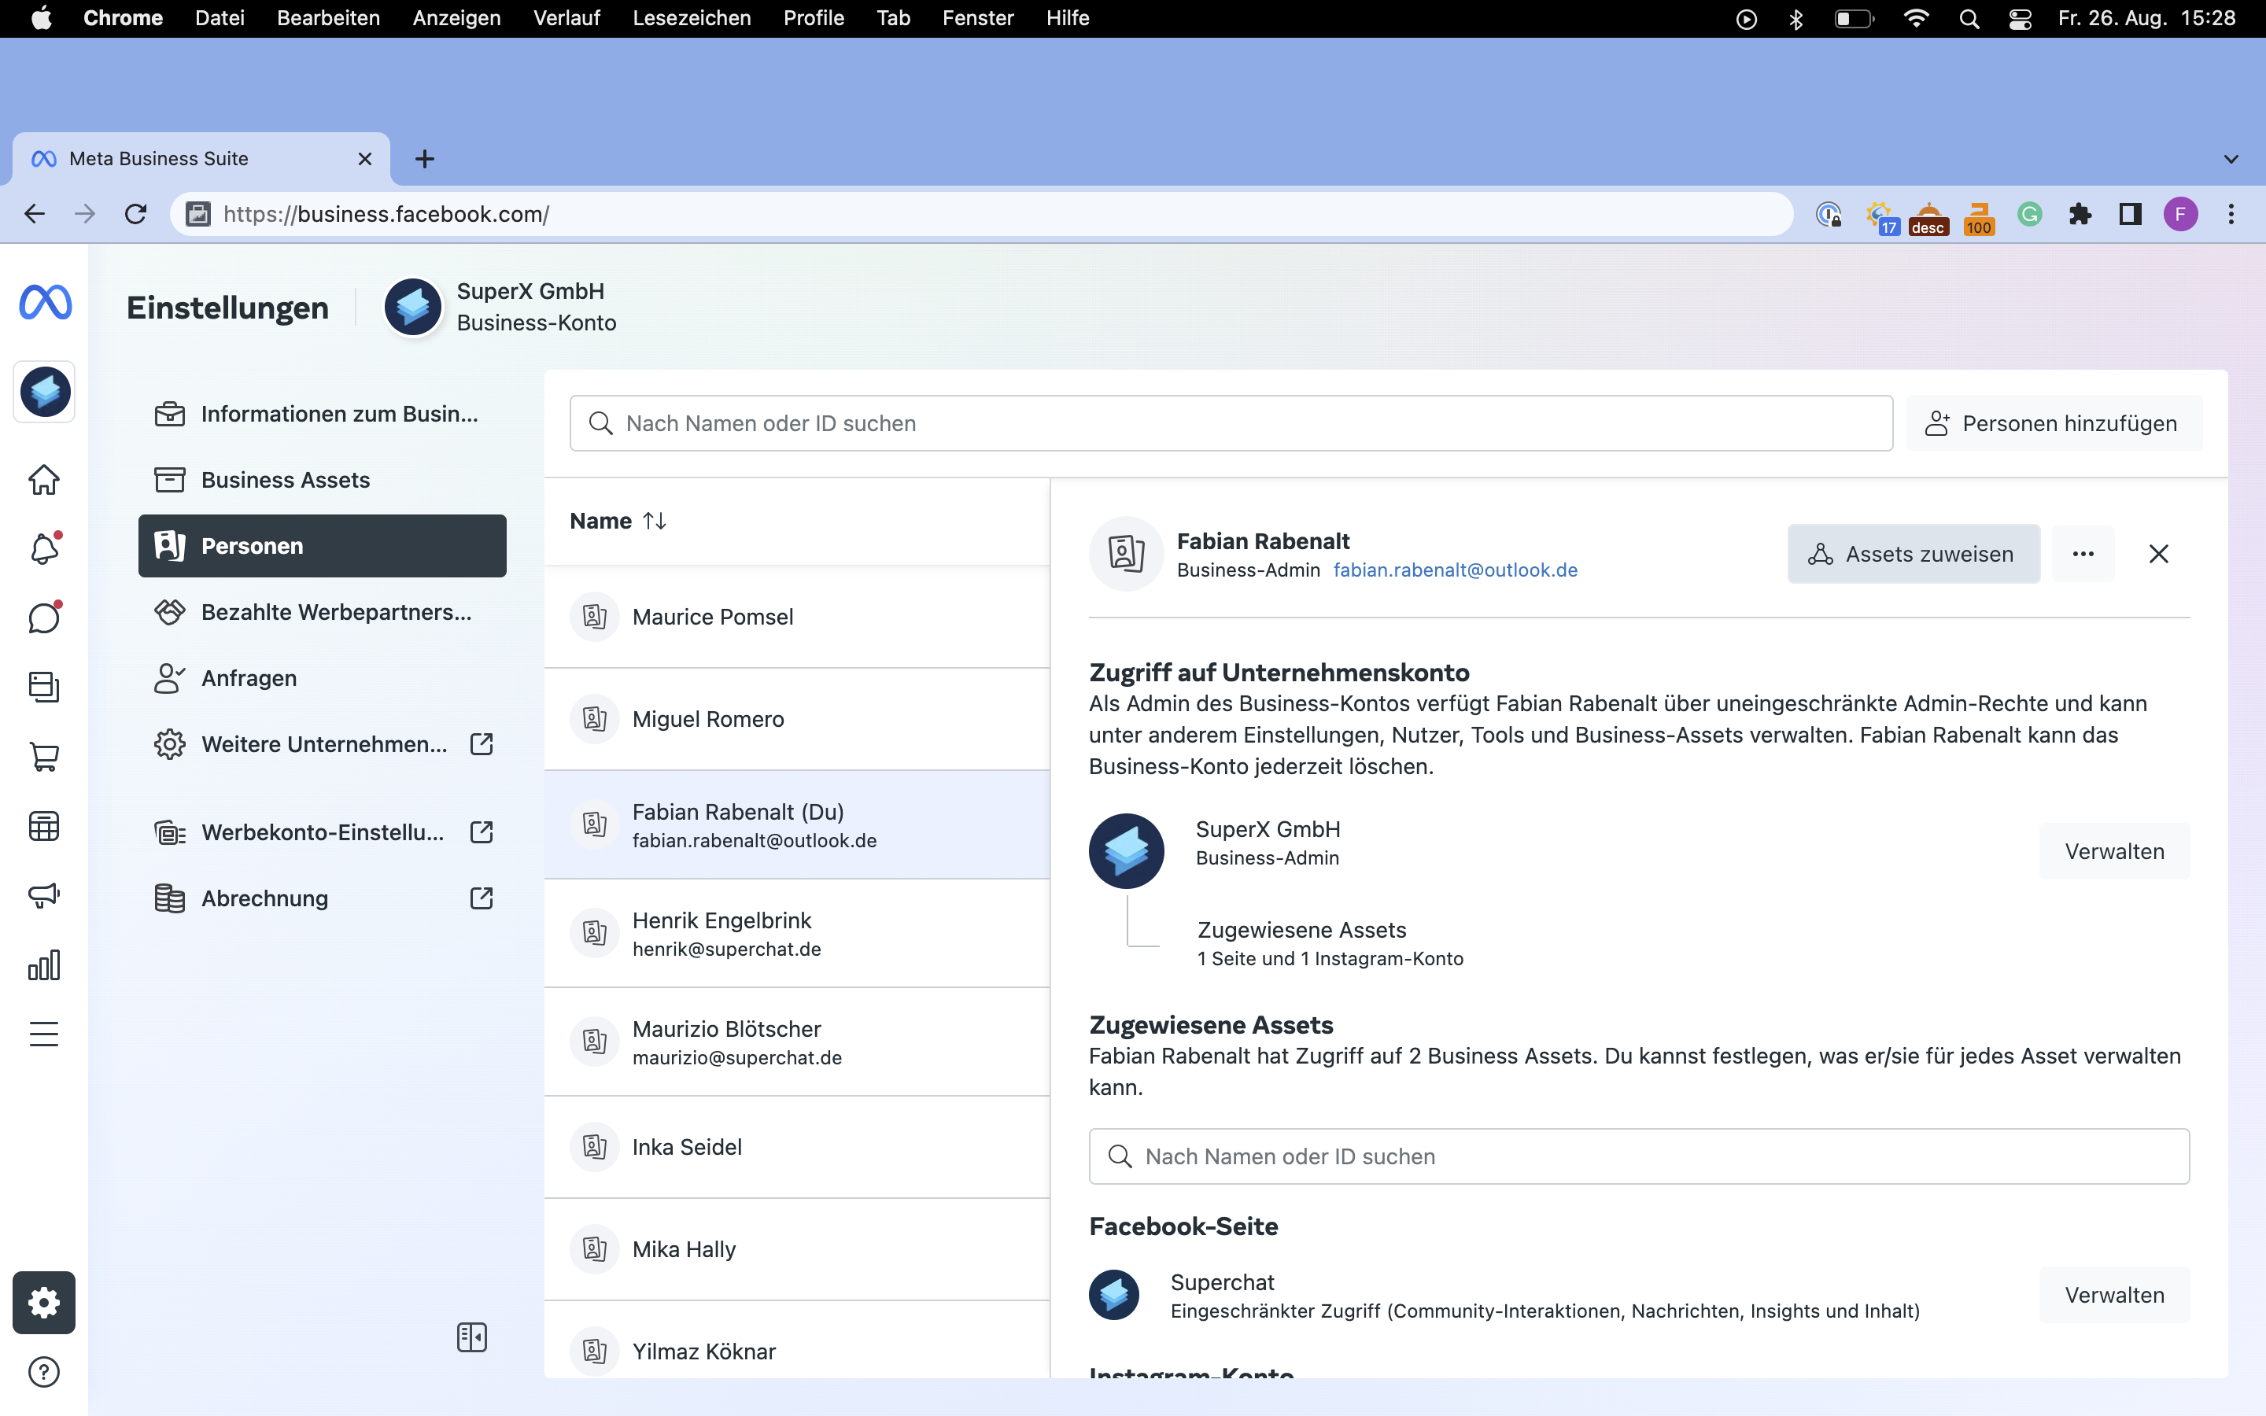Viewport: 2266px width, 1416px height.
Task: Click Personen hinzufügen button
Action: coord(2053,423)
